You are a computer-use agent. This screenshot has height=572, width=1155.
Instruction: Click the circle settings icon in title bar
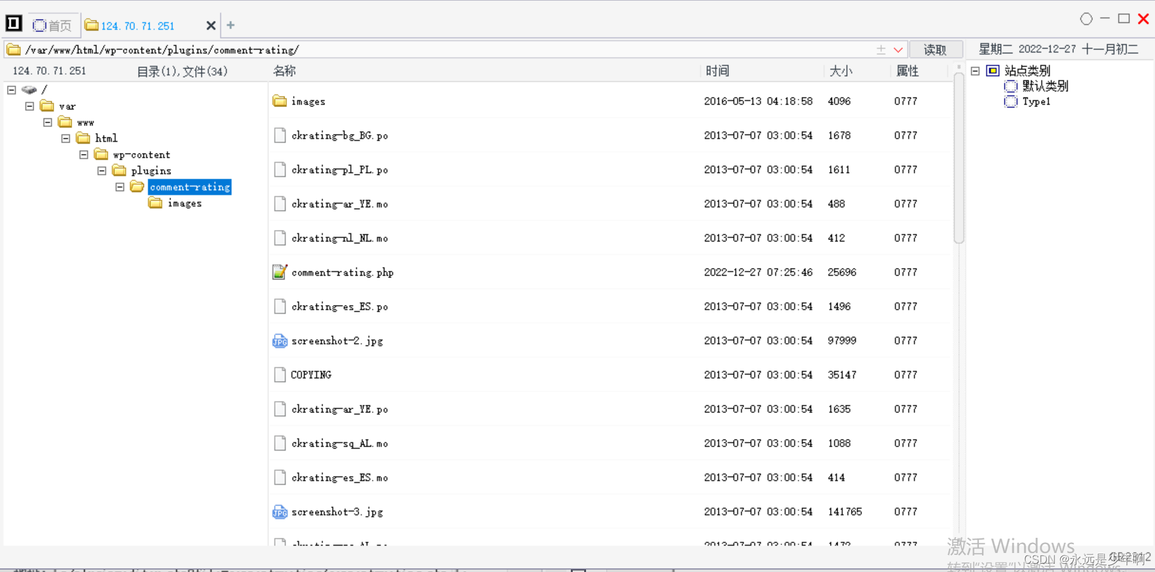point(1086,19)
